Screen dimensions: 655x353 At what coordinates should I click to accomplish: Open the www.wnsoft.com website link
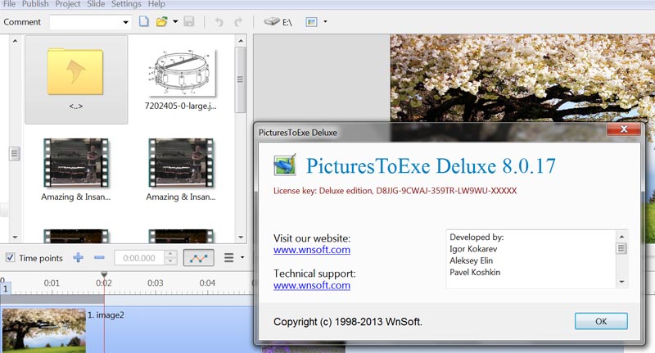tap(312, 250)
